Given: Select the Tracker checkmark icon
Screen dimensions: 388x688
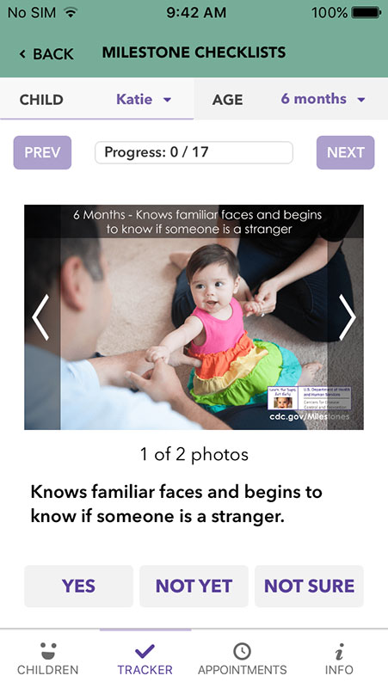Looking at the screenshot, I should click(x=145, y=651).
